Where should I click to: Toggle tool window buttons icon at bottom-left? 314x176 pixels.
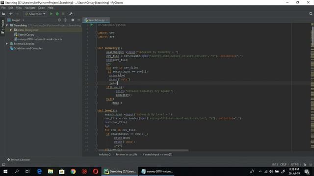pos(3,164)
